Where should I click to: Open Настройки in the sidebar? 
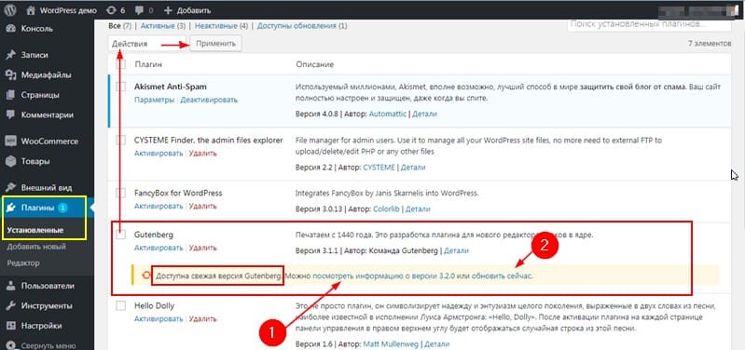41,326
